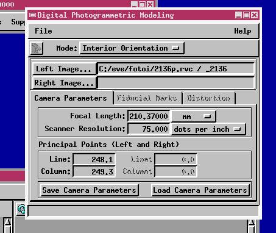Screen dimensions: 276x233
Task: Switch to the Distortion tab
Action: tap(208, 98)
